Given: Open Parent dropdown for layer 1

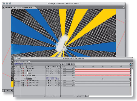Looking at the screenshot, I should pyautogui.click(x=68, y=69).
